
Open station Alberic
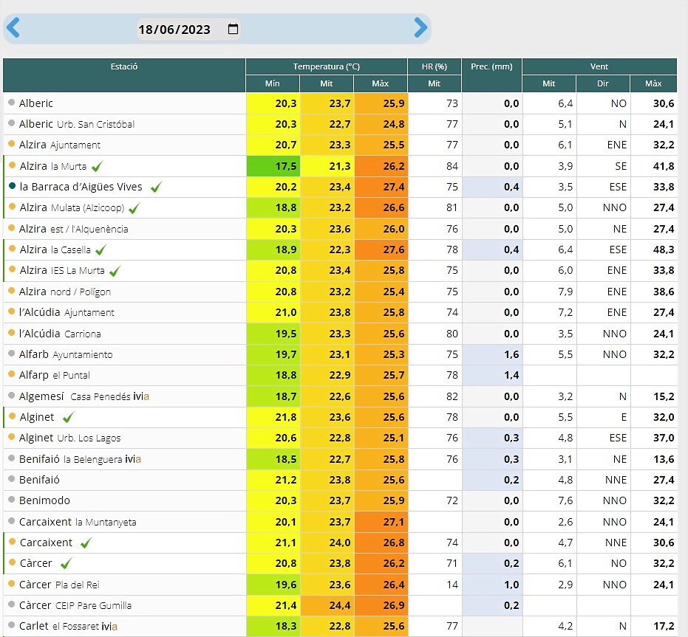pos(36,103)
